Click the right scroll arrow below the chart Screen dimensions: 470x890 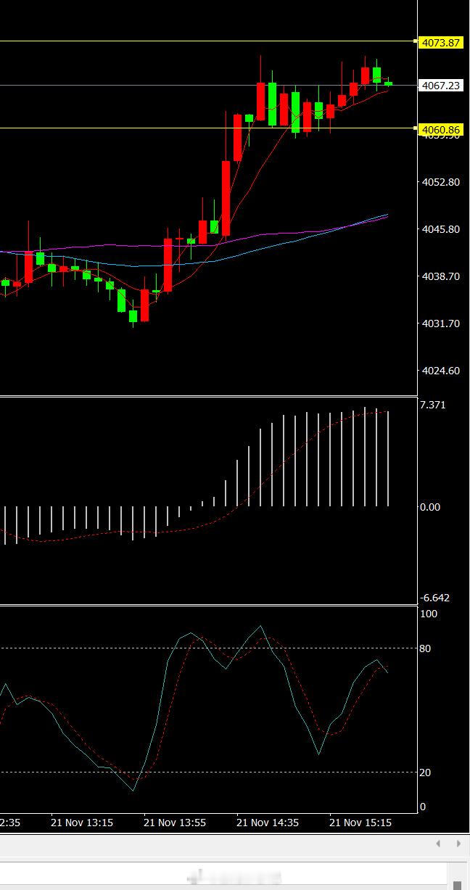[x=458, y=844]
